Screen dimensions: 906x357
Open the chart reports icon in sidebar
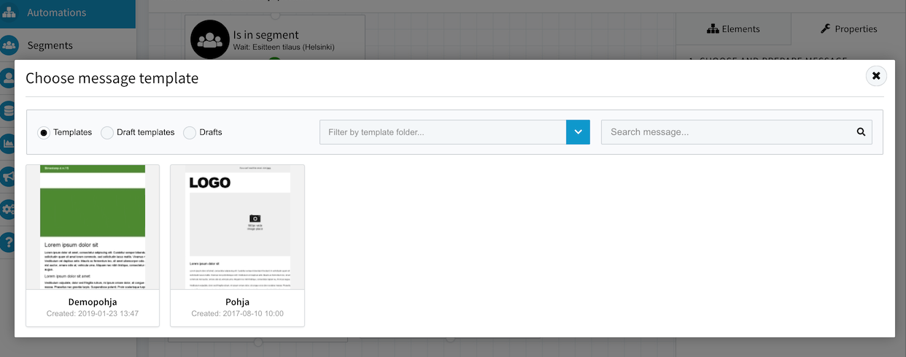[8, 144]
